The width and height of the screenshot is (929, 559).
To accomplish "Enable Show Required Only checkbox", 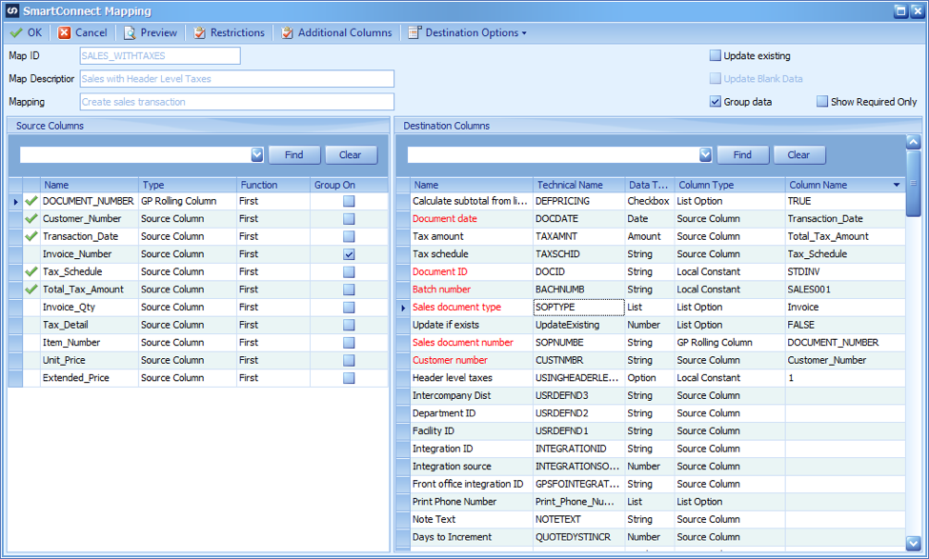I will (822, 102).
